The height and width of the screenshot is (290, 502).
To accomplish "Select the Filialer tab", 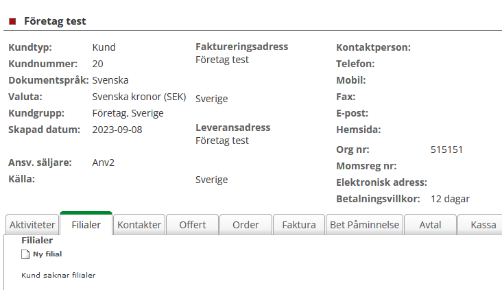I will [x=86, y=225].
